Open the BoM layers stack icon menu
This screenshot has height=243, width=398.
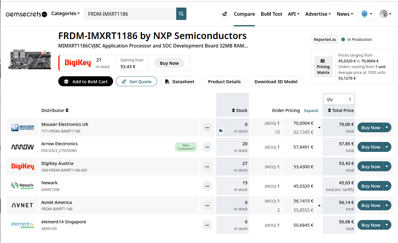pos(366,14)
